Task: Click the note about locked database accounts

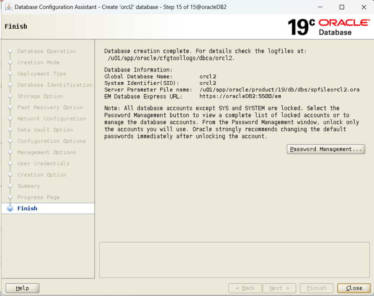Action: (x=232, y=122)
